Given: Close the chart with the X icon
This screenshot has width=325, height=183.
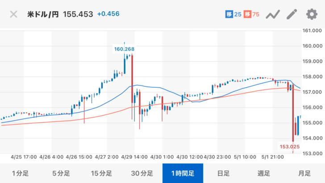Looking at the screenshot, I should pos(14,14).
